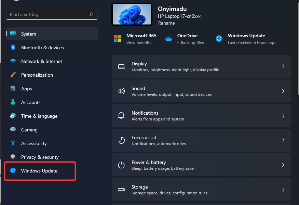Open the Display settings title
Viewport: 299px width, 205px height.
tap(139, 64)
